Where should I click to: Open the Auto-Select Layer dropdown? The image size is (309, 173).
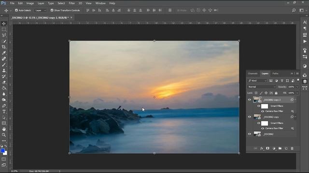[41, 11]
